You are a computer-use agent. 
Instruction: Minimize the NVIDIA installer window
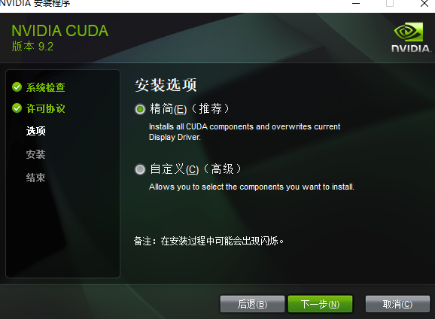[356, 3]
